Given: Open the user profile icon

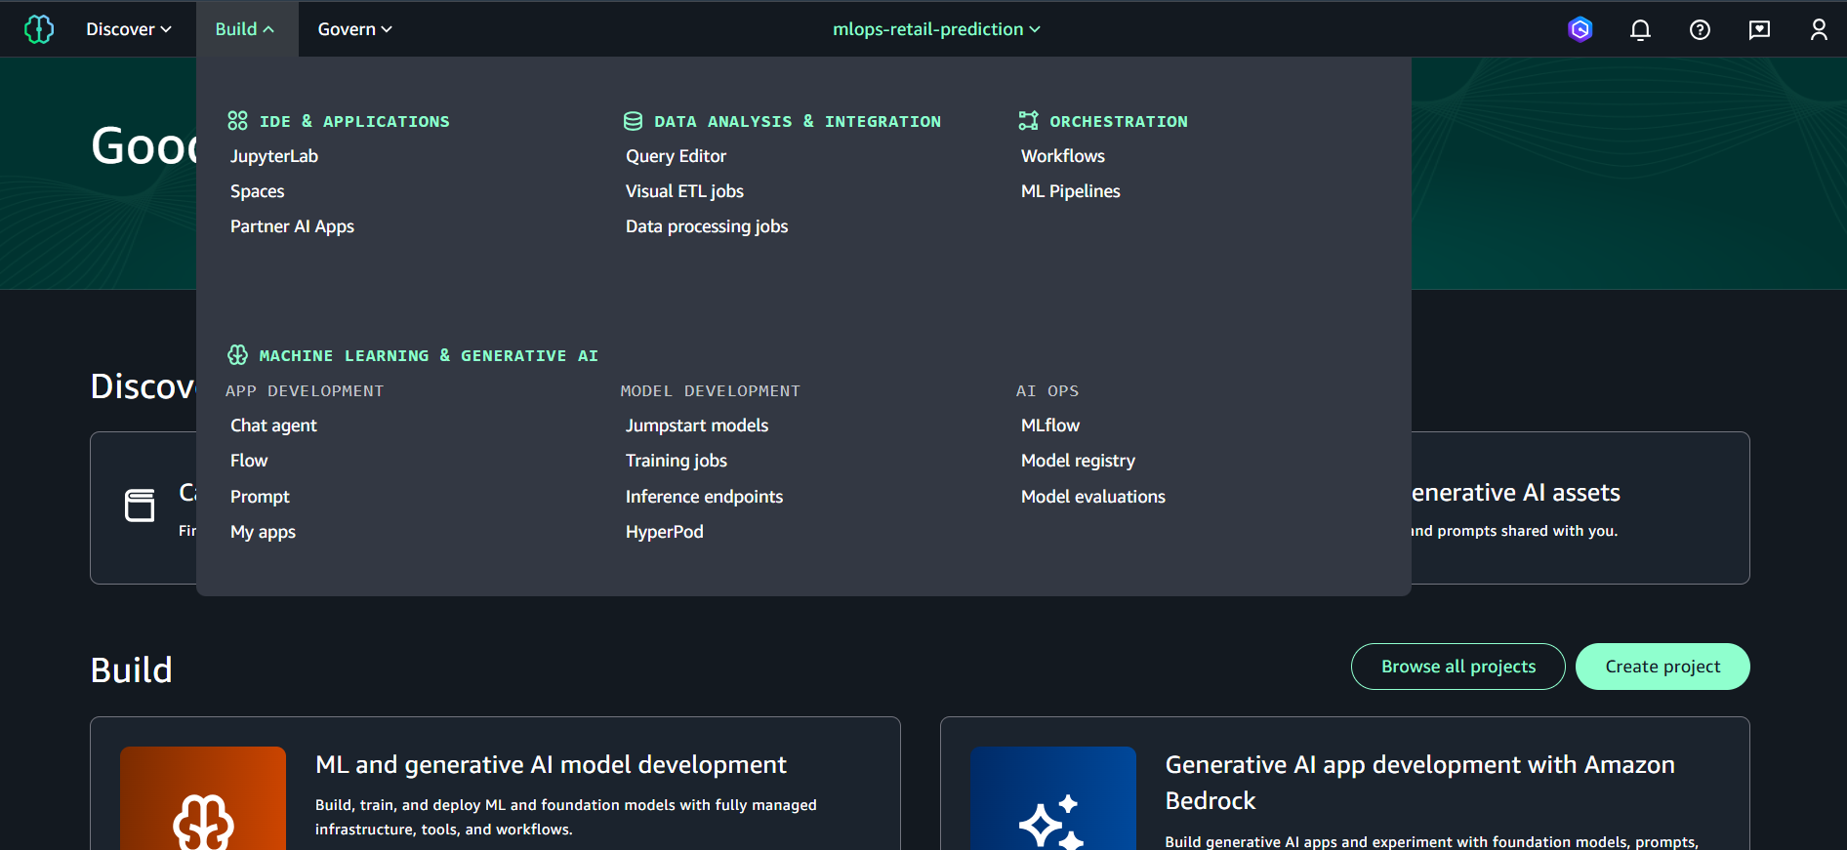Looking at the screenshot, I should tap(1818, 30).
